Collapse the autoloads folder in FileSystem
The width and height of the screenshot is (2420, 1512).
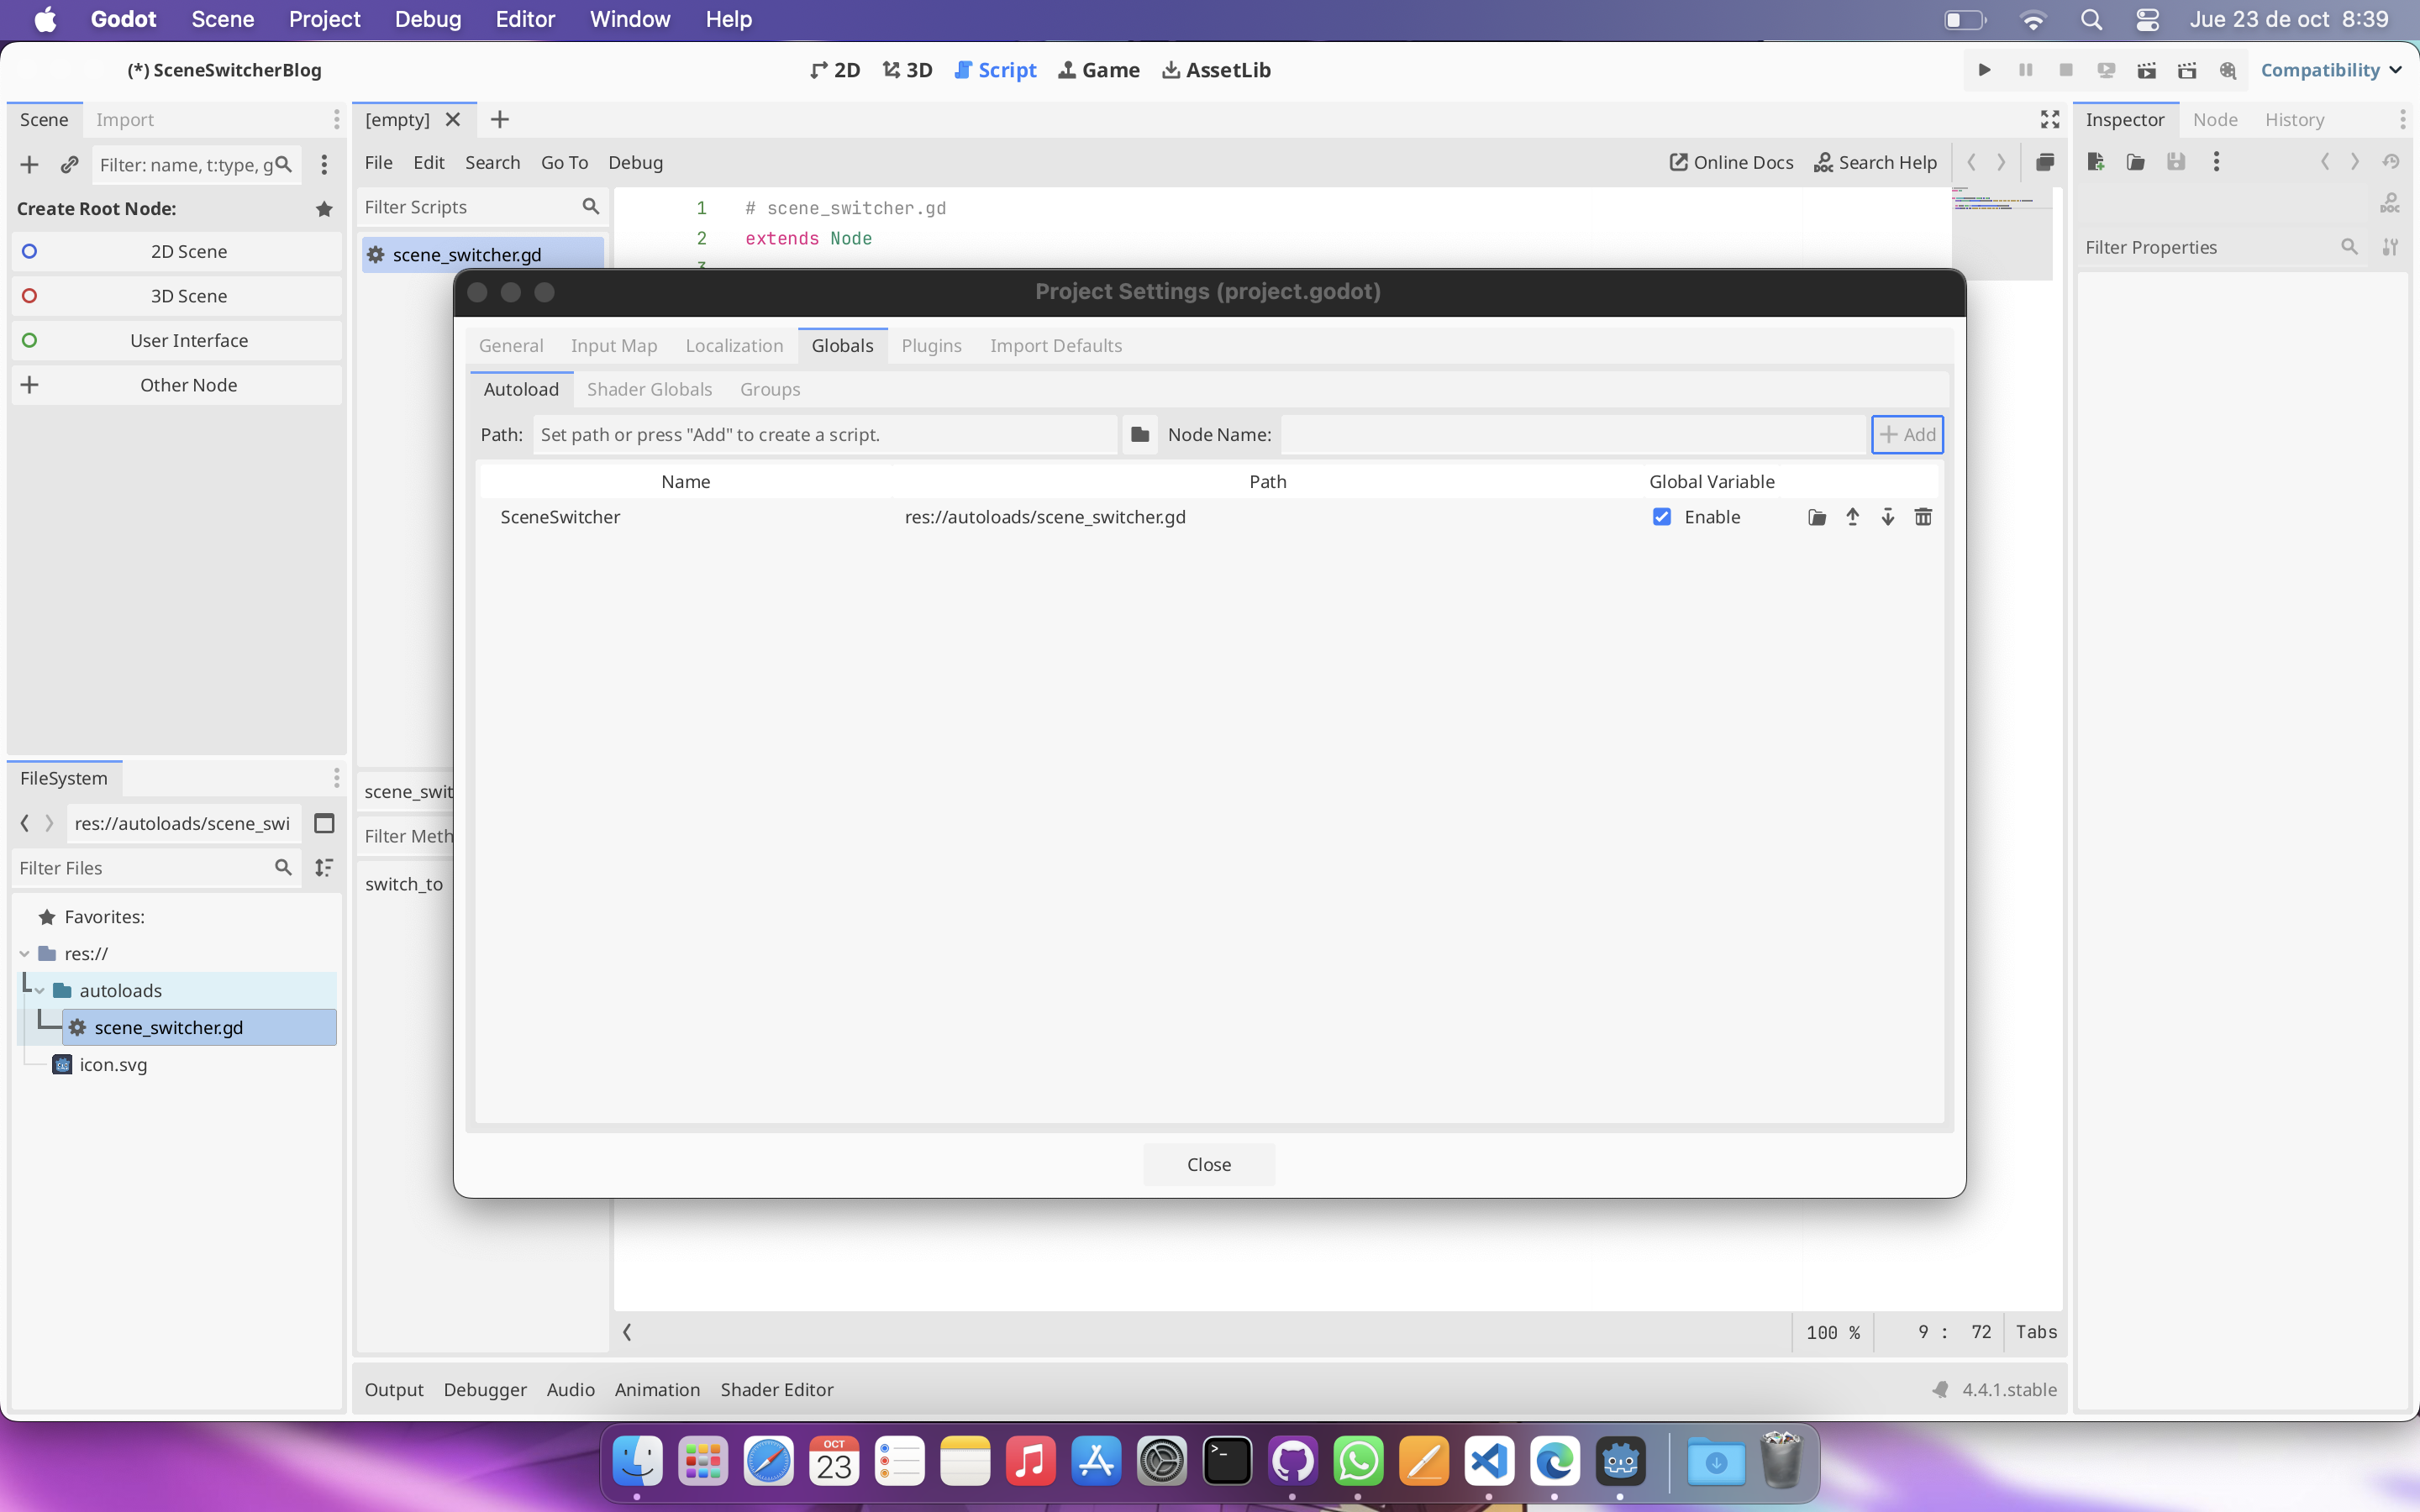(x=40, y=991)
